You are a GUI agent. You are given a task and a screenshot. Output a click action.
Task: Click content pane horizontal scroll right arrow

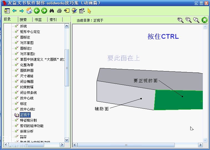[200, 145]
